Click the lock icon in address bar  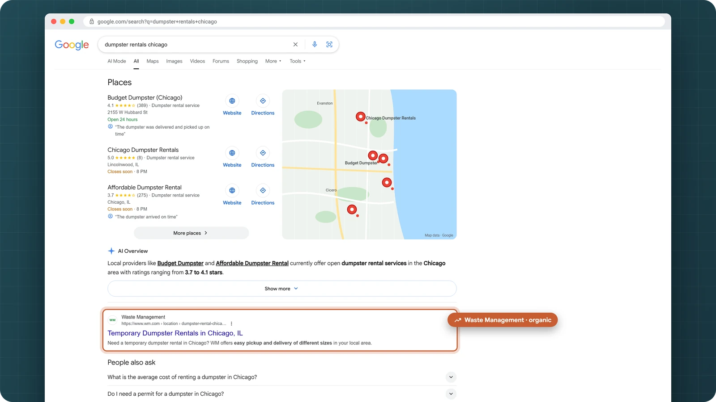click(92, 21)
